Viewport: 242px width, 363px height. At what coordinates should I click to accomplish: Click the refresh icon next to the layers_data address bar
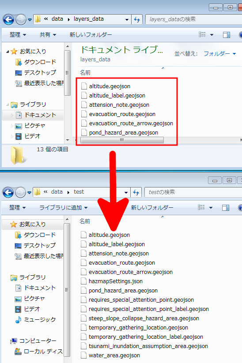point(137,19)
